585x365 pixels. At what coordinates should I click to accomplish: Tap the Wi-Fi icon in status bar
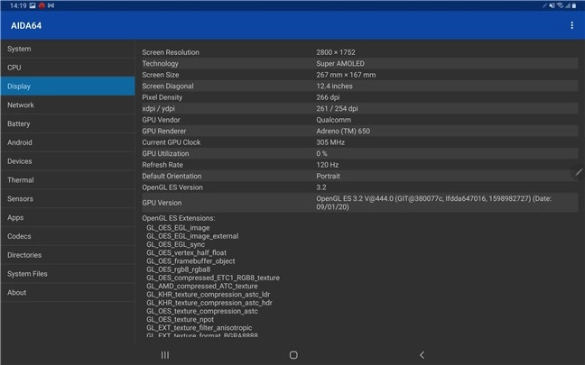pos(560,5)
